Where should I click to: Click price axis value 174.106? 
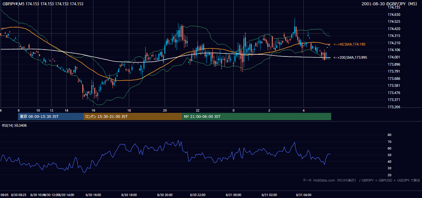click(x=394, y=50)
